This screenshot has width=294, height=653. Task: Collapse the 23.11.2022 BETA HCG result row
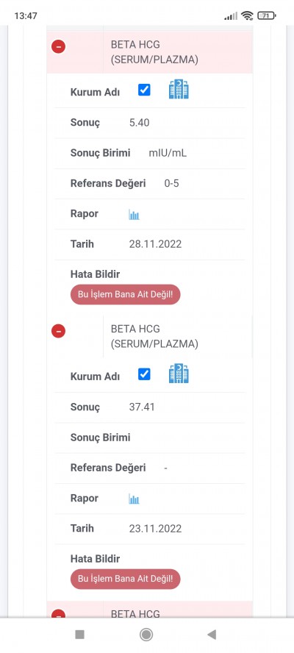(58, 331)
